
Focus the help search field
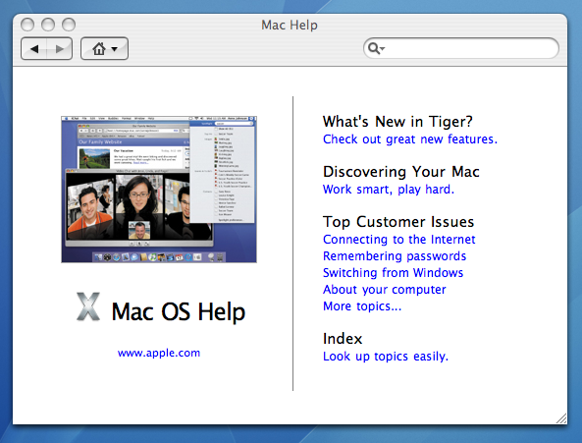pos(461,48)
